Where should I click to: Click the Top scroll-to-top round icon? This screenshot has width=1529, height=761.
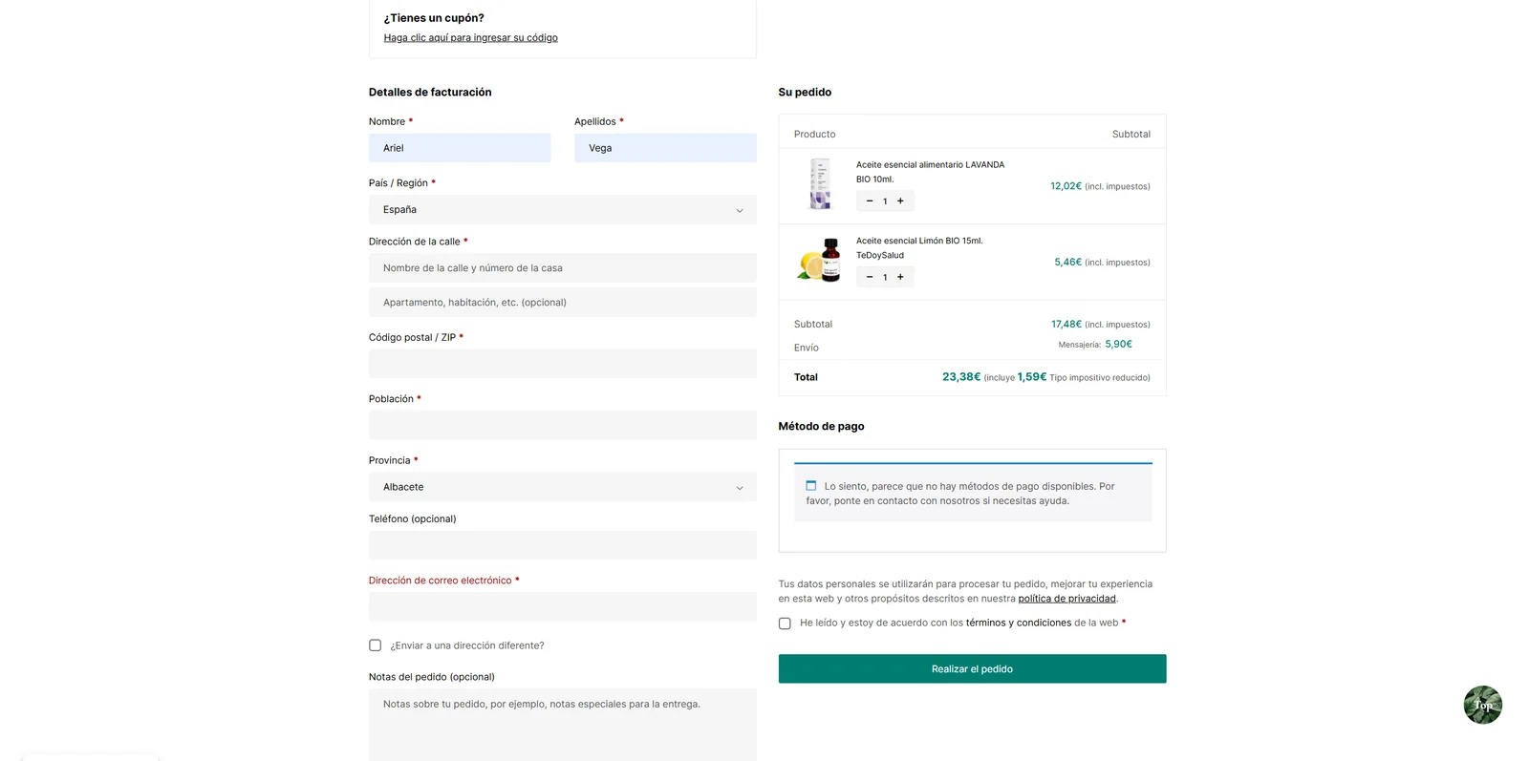[x=1482, y=705]
